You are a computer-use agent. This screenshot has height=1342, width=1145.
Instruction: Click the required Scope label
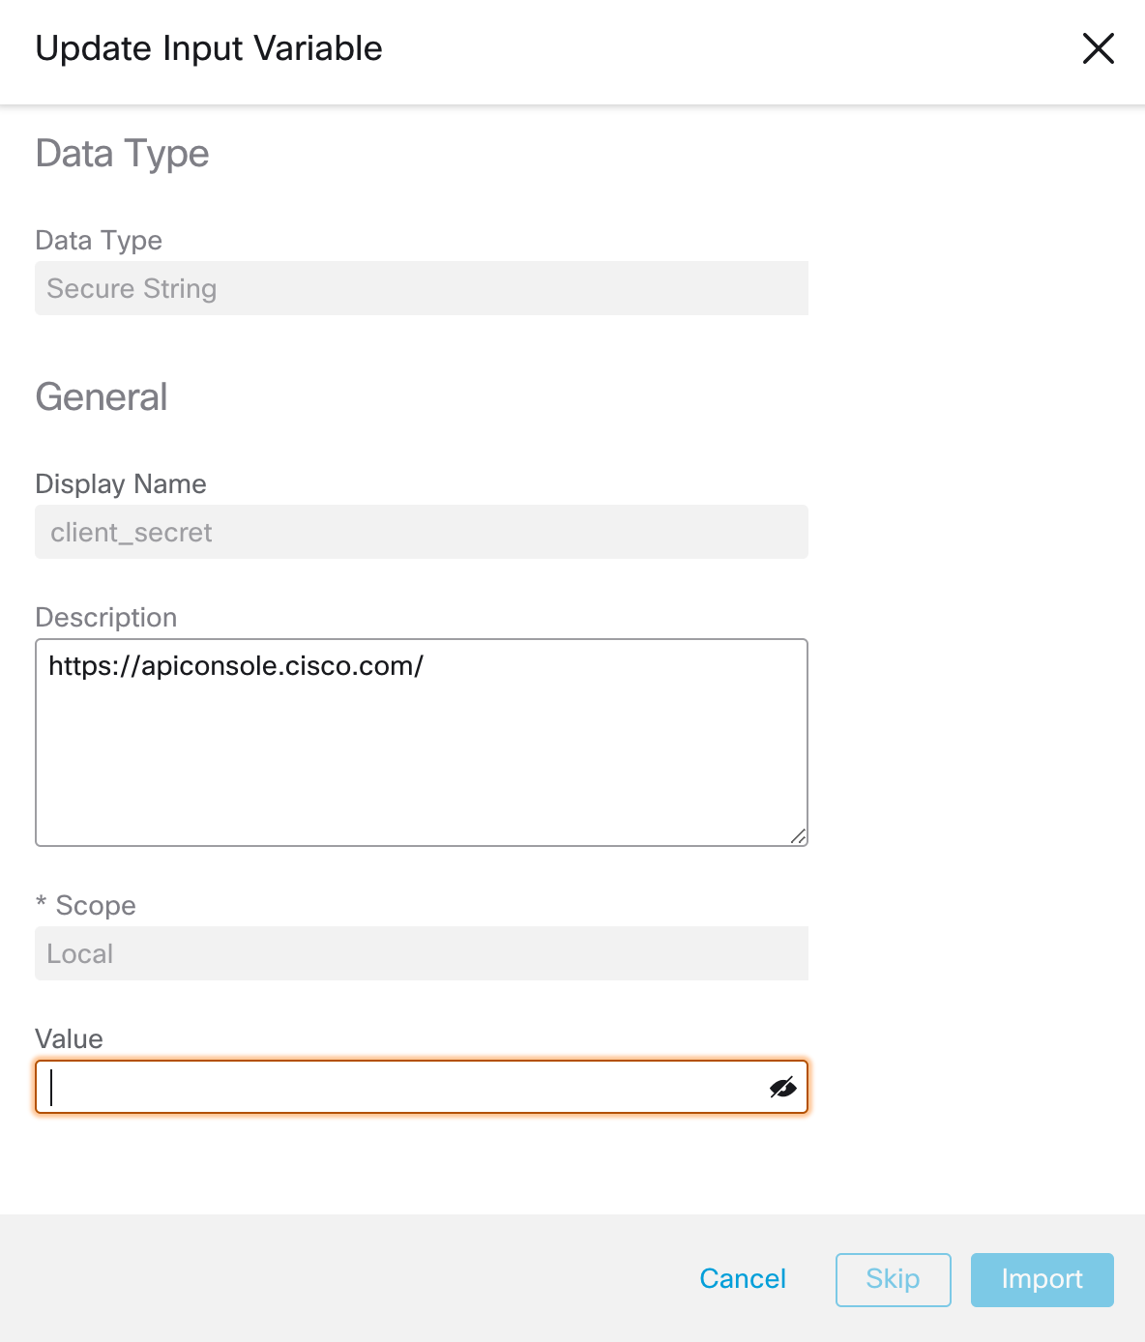(86, 905)
